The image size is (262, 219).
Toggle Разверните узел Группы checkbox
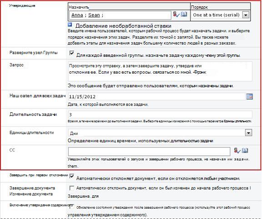[72, 53]
